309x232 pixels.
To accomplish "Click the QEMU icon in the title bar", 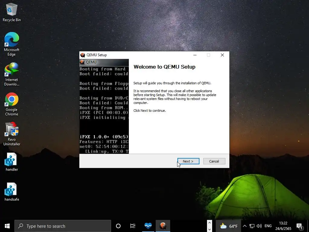I will pos(83,55).
